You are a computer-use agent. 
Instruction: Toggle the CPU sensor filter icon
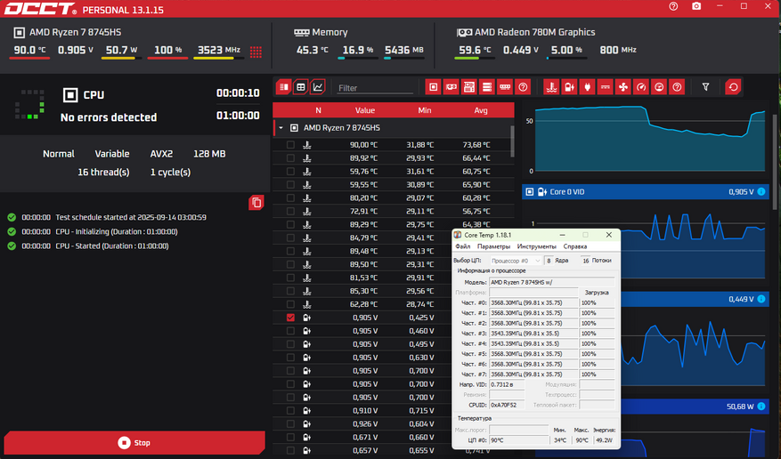tap(434, 87)
